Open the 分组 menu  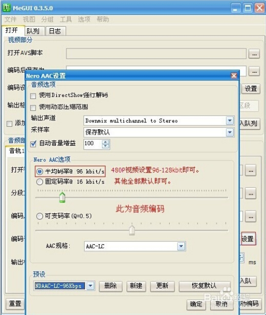pos(47,20)
